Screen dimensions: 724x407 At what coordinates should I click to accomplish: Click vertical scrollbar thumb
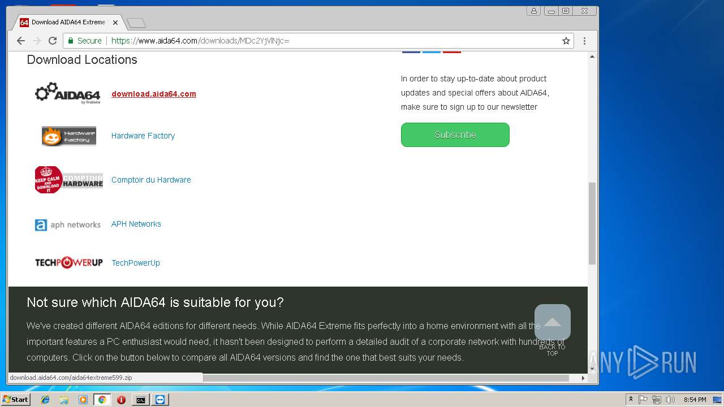[x=592, y=223]
